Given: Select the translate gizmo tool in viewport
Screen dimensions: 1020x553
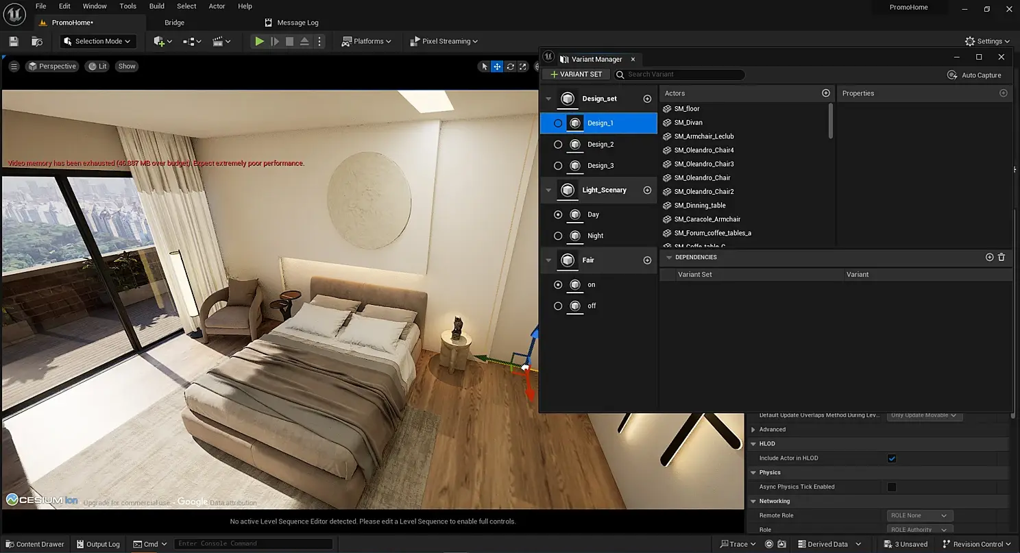Looking at the screenshot, I should (x=497, y=66).
